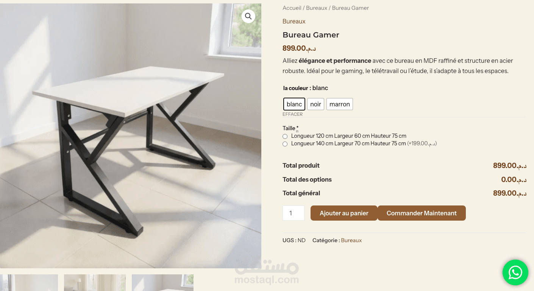Click the main desk product image

point(131,136)
